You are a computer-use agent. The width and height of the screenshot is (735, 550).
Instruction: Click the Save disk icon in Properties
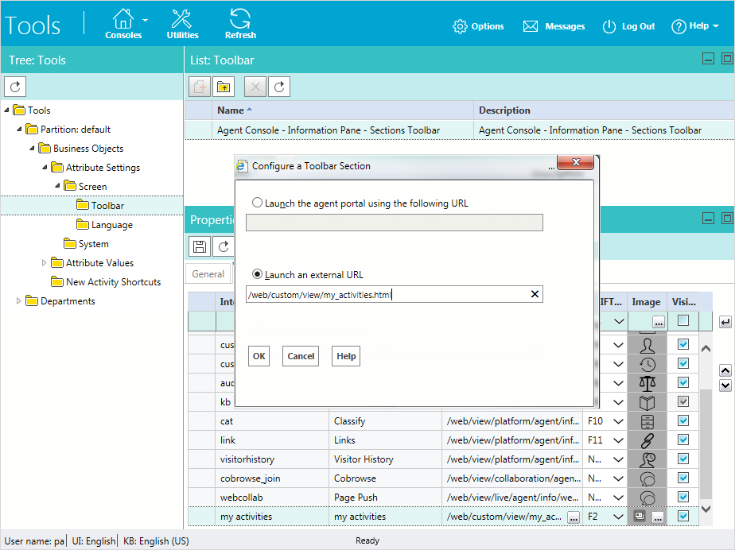[200, 246]
